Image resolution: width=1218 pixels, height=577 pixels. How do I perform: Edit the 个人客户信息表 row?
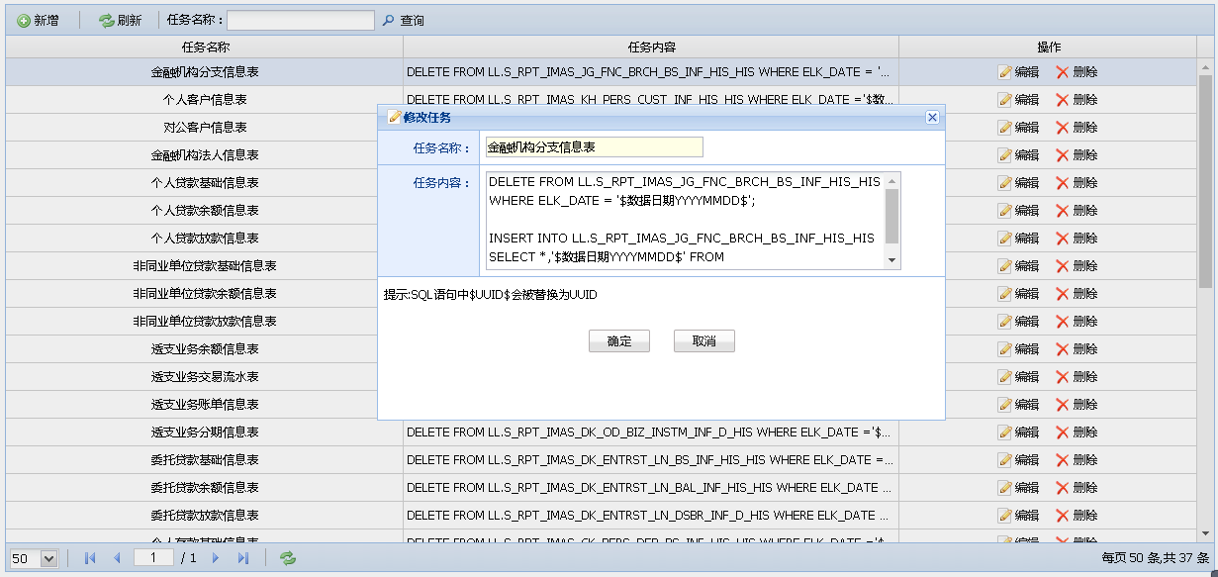point(1018,100)
